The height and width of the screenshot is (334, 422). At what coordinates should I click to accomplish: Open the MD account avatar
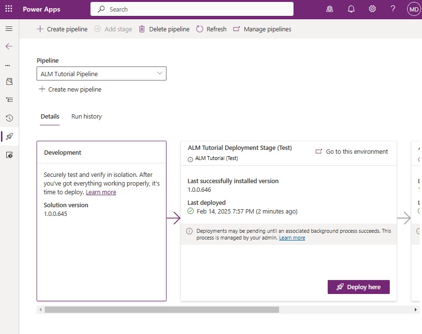pyautogui.click(x=414, y=10)
